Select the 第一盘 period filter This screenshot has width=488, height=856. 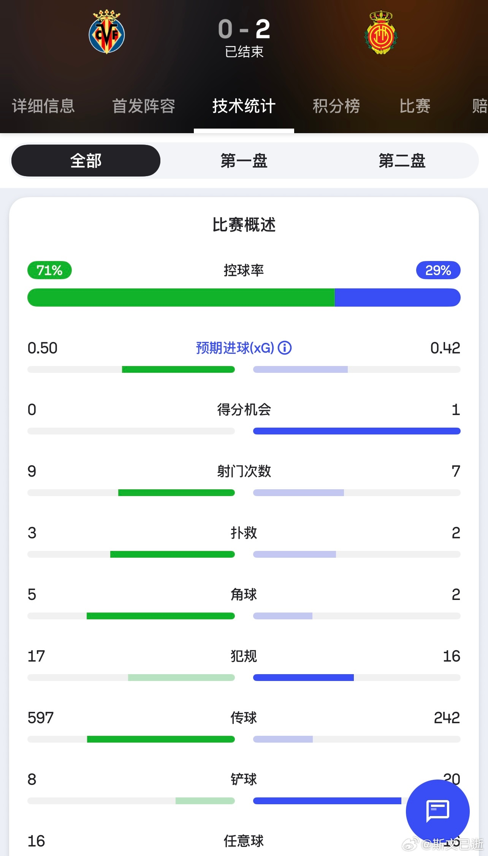[x=244, y=161]
